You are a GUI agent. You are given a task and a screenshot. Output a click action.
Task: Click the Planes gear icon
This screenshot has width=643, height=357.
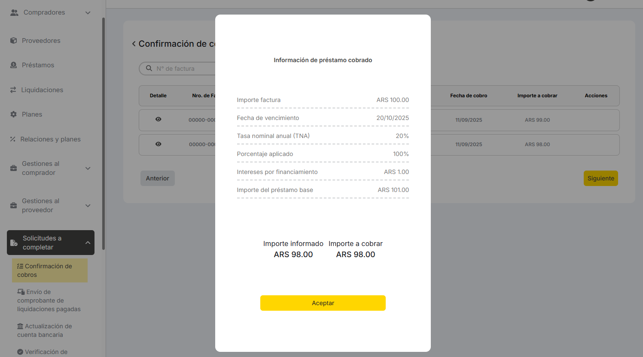[13, 114]
